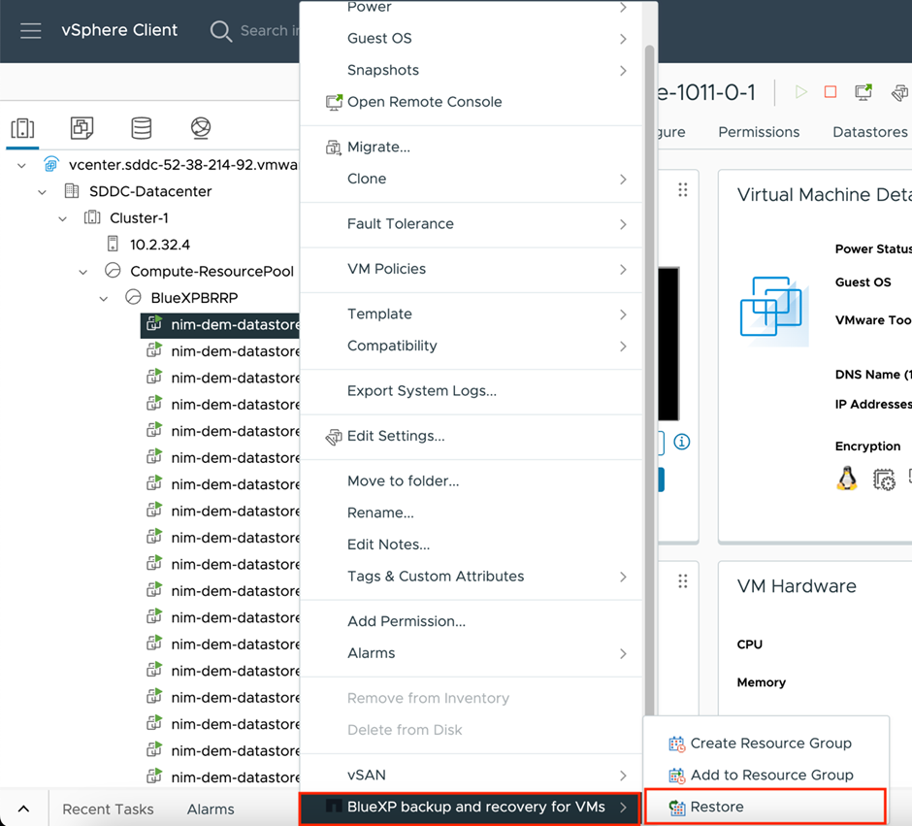912x826 pixels.
Task: Select the Hosts and Clusters inventory icon
Action: coord(22,128)
